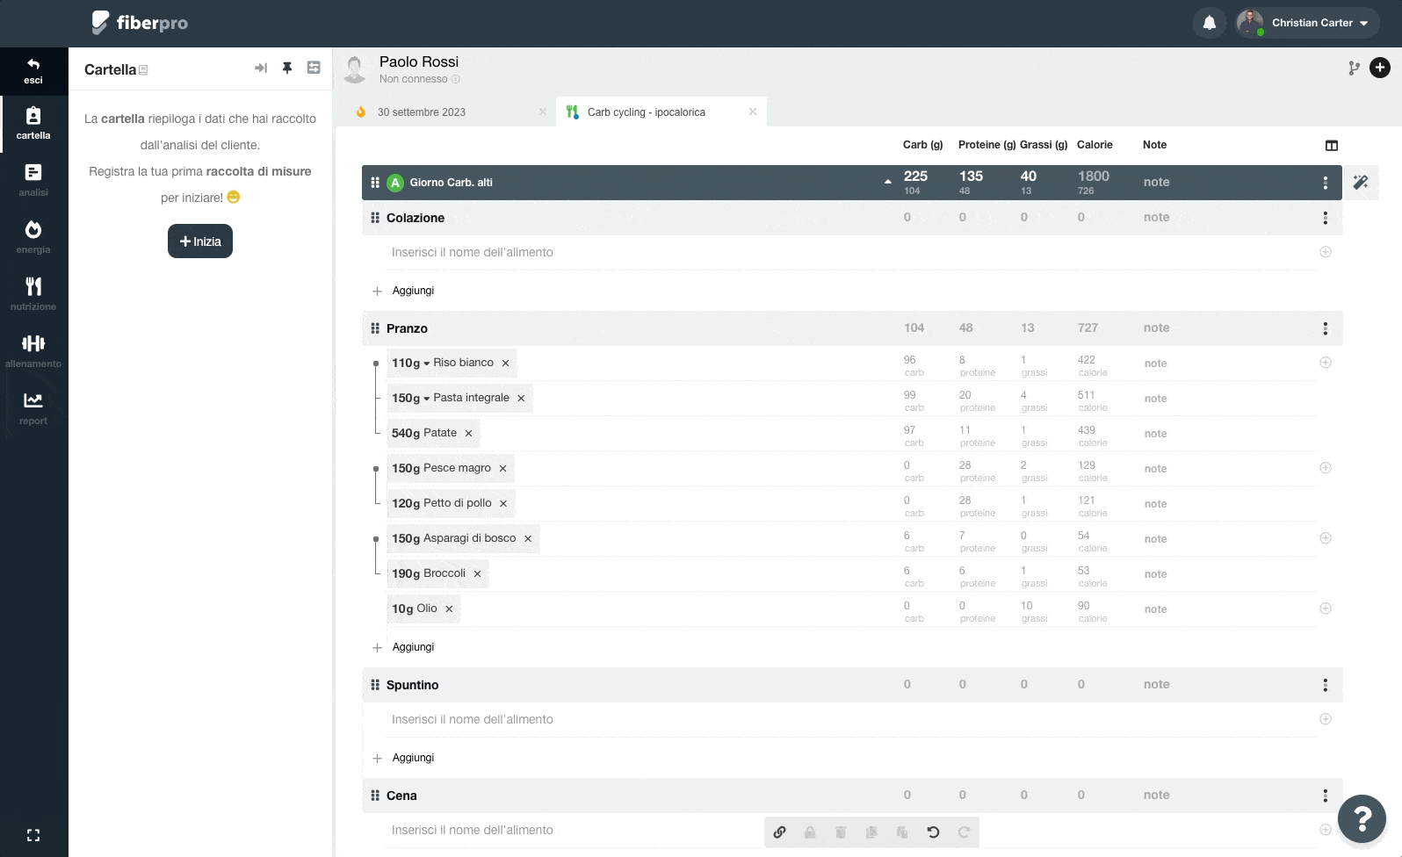Toggle the column layout view icon
The image size is (1402, 857).
point(1332,146)
